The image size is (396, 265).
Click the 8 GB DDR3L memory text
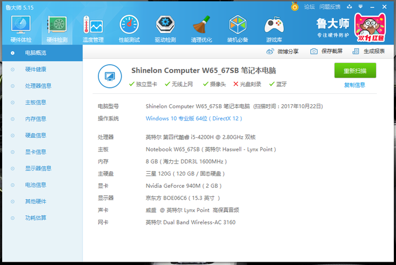point(186,161)
